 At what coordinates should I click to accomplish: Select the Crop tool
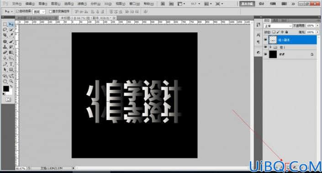pos(5,36)
